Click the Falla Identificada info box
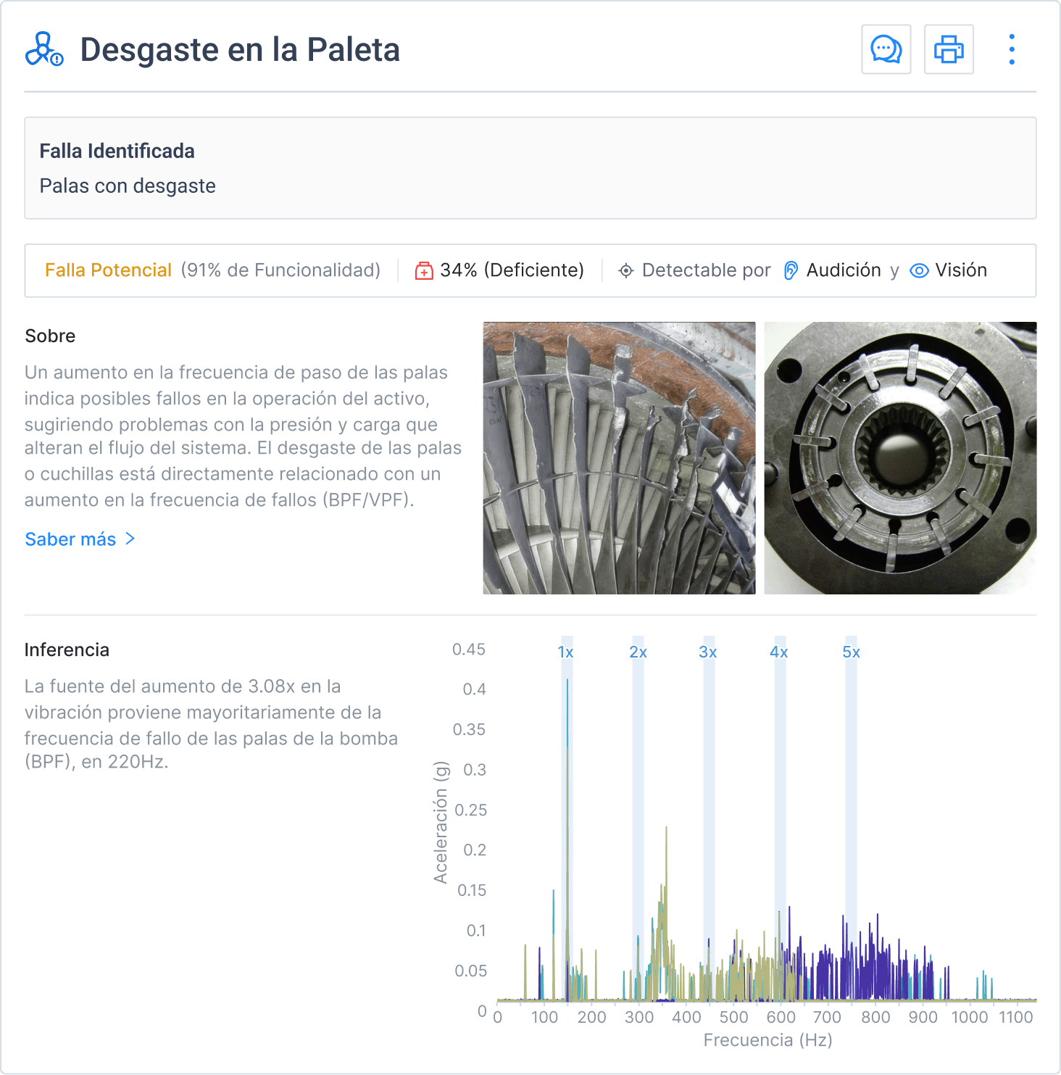1061x1075 pixels. (x=530, y=168)
